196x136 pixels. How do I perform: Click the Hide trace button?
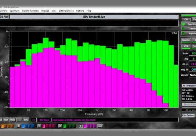tap(12, 120)
